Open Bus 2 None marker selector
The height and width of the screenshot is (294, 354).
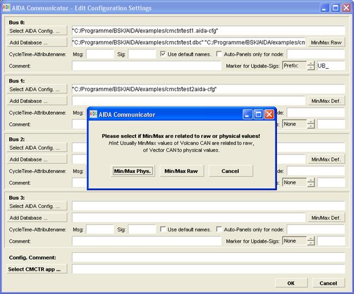[294, 182]
